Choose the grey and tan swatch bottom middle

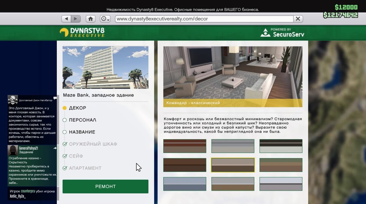pos(233,184)
